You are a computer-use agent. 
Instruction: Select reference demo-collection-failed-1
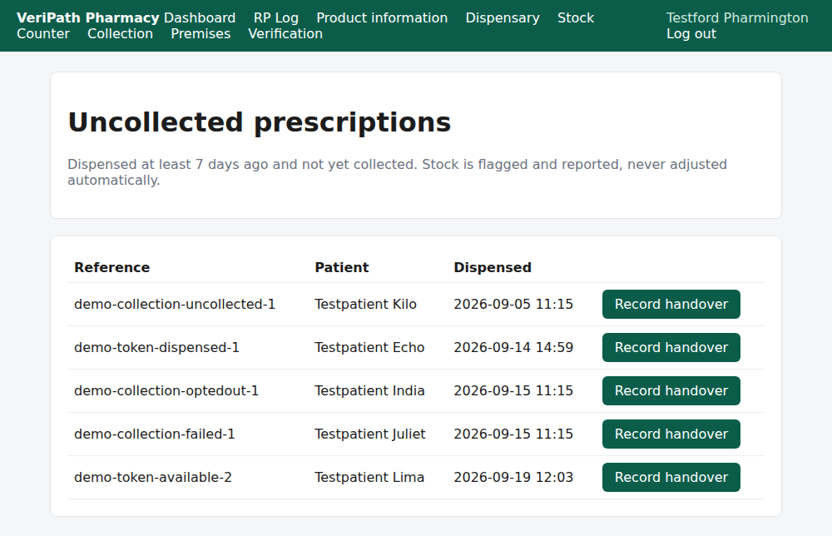pos(155,434)
